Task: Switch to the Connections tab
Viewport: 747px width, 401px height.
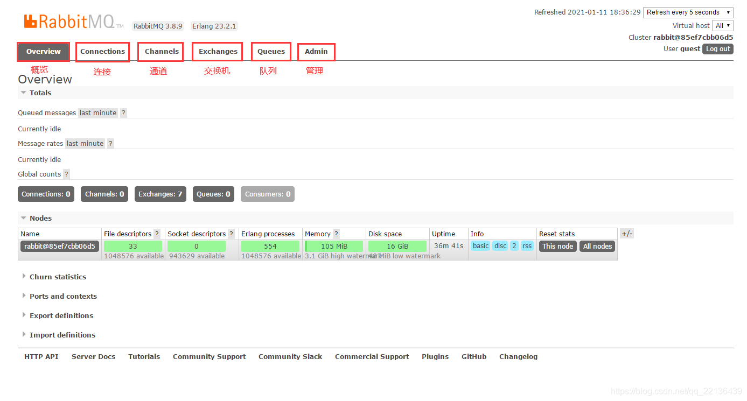Action: coord(102,52)
